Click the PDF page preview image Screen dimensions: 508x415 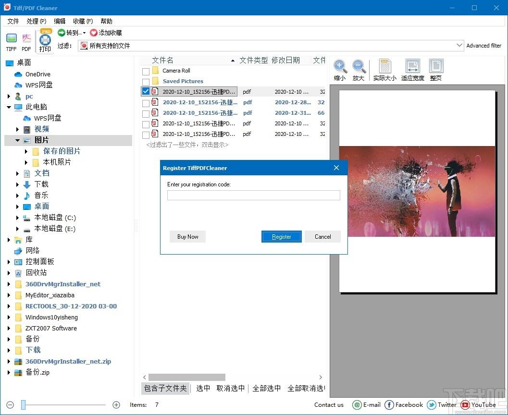coord(417,191)
